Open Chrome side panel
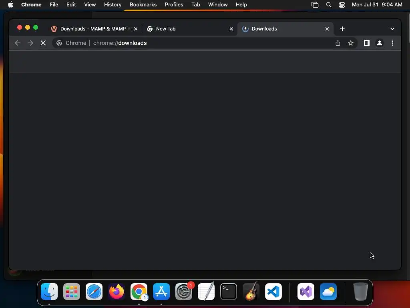The image size is (410, 308). (367, 43)
